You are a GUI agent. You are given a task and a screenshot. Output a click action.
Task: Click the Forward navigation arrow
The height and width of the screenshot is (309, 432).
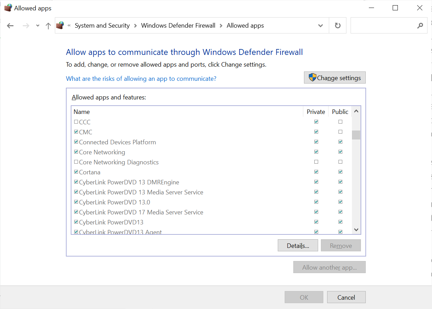coord(26,26)
